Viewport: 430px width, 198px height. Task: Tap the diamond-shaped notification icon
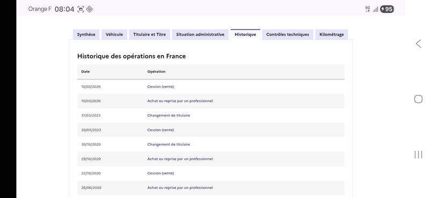[89, 9]
